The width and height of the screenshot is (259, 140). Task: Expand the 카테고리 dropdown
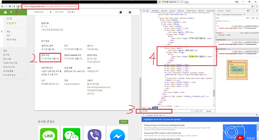(x=39, y=12)
